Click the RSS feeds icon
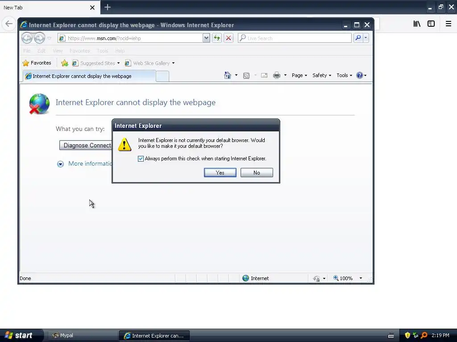457x342 pixels. 246,76
